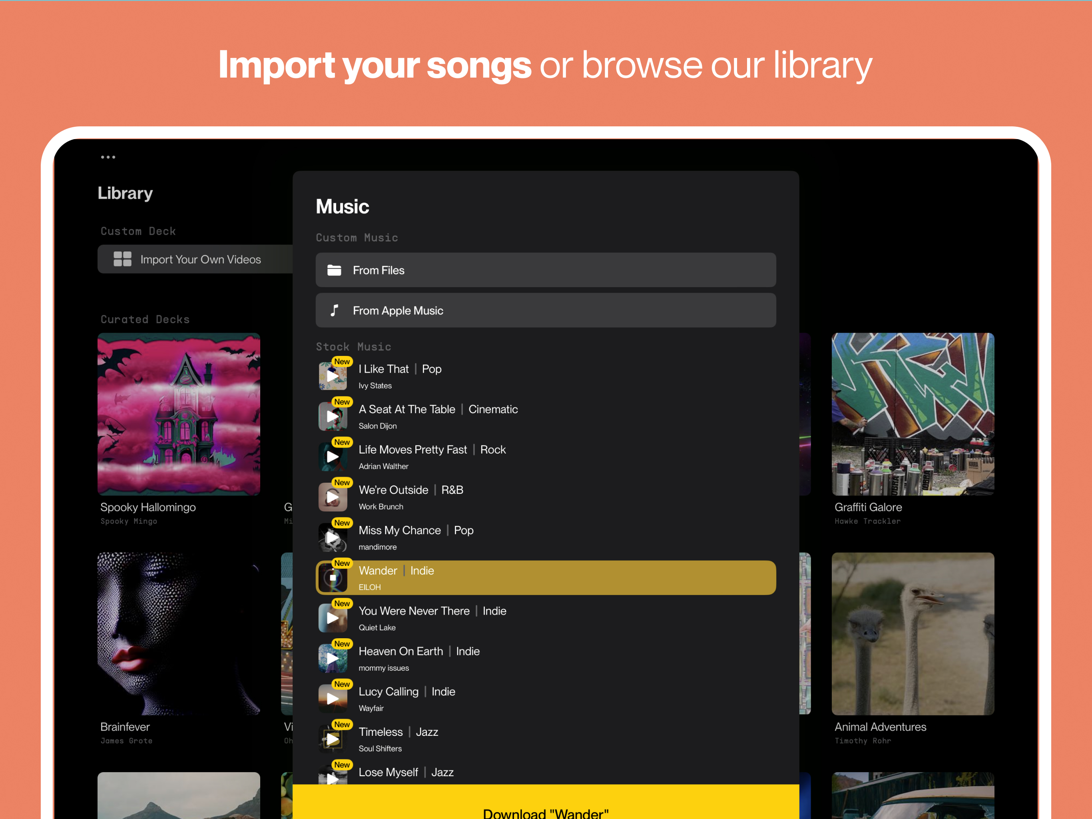This screenshot has height=819, width=1092.
Task: Select the Lose Myself Jazz title
Action: [x=389, y=773]
